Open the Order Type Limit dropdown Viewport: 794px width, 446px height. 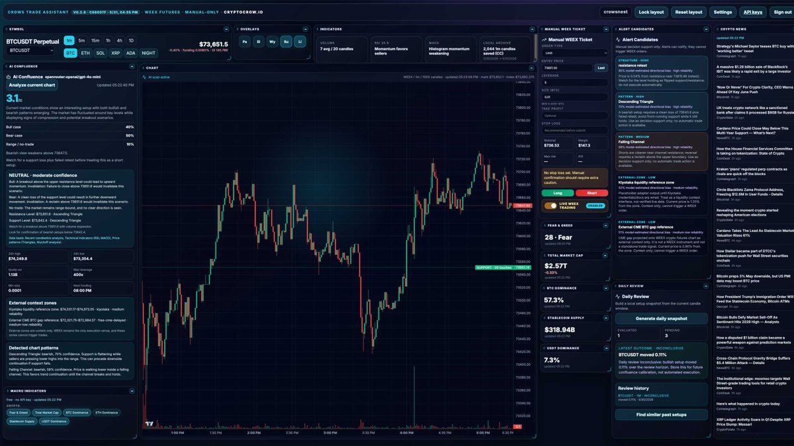click(574, 54)
